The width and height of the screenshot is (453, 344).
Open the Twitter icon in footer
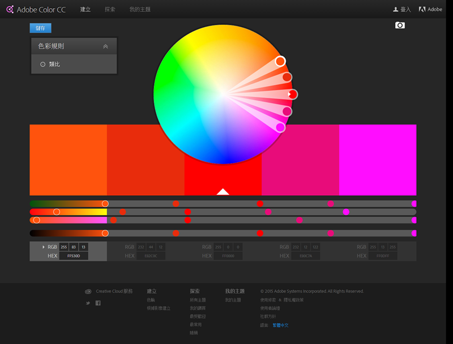click(88, 303)
